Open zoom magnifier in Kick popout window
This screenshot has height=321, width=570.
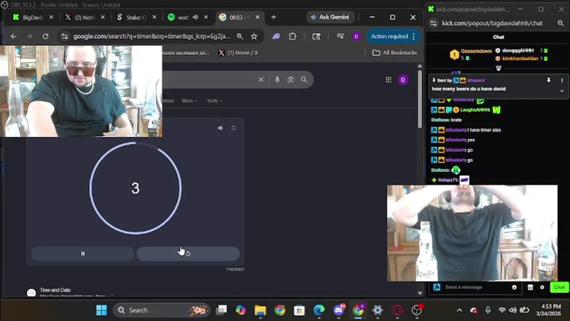click(x=561, y=23)
